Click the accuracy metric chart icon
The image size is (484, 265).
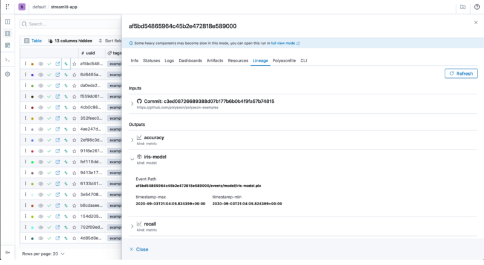(139, 137)
